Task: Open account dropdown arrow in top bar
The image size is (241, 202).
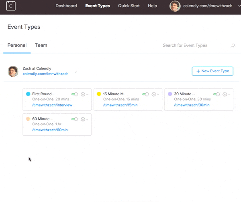Action: tap(239, 6)
